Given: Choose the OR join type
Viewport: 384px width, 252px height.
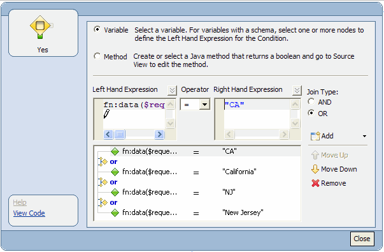Looking at the screenshot, I should pyautogui.click(x=311, y=113).
